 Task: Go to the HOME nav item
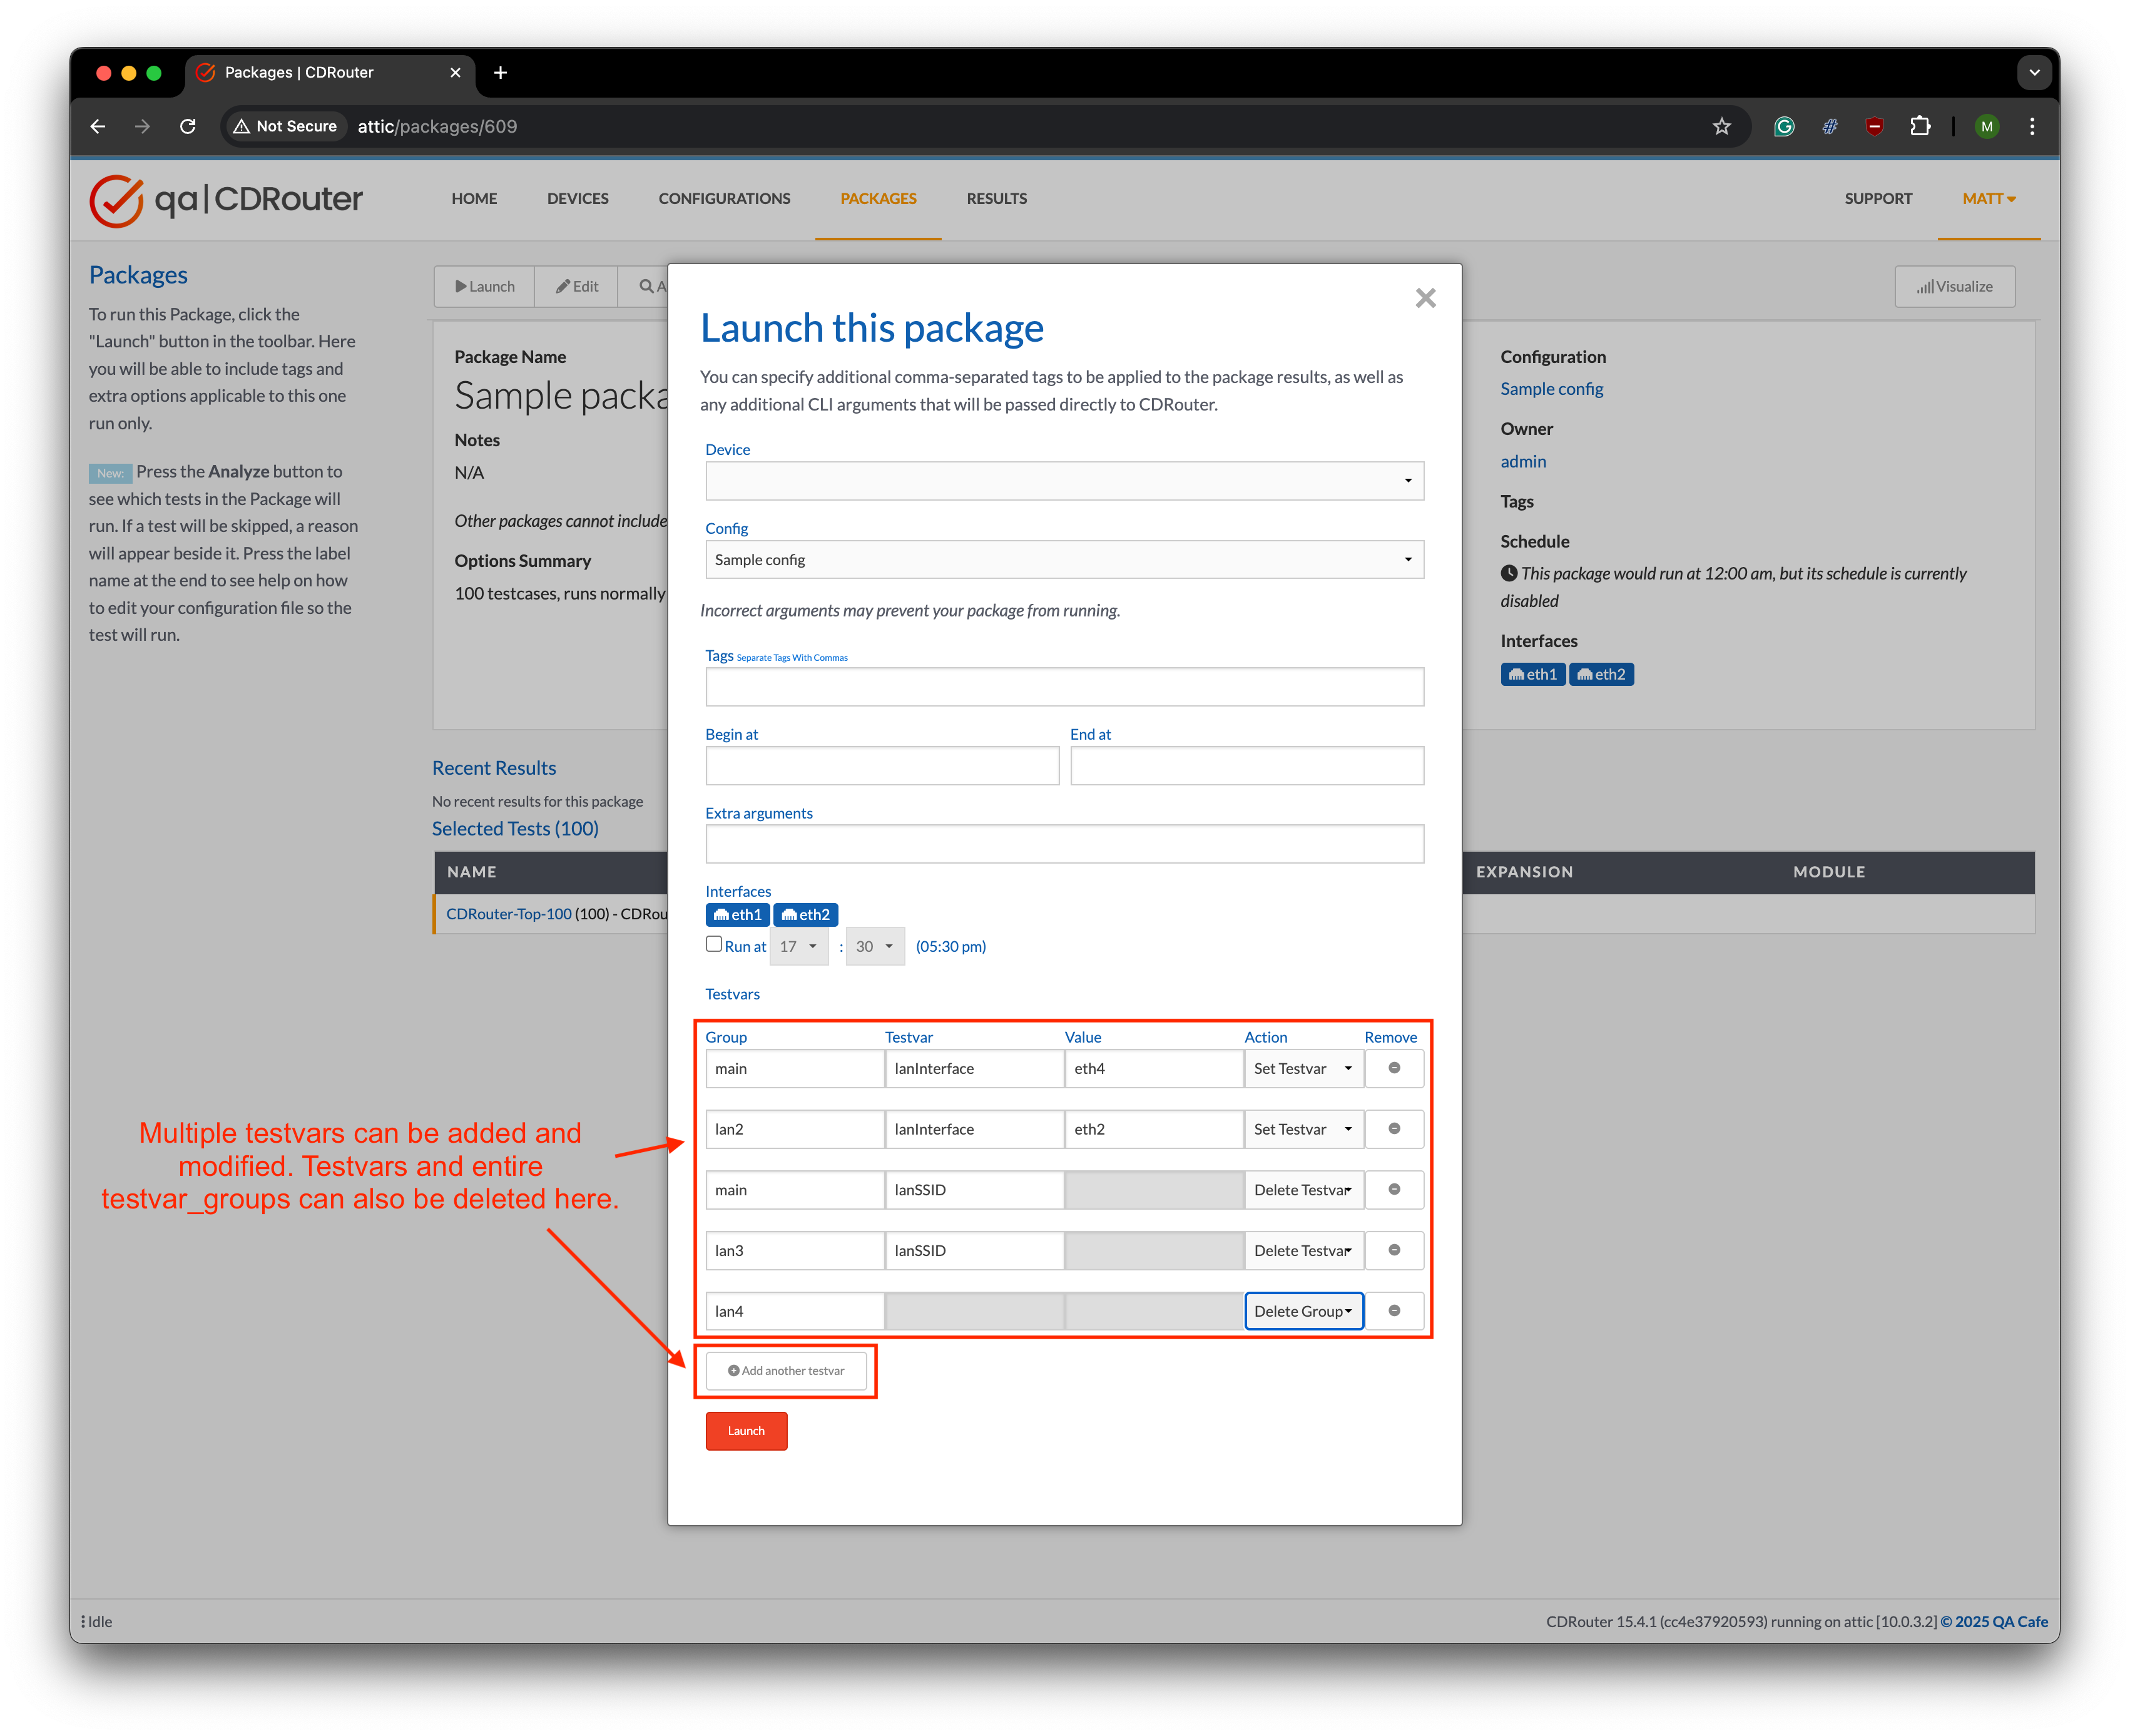pyautogui.click(x=474, y=198)
